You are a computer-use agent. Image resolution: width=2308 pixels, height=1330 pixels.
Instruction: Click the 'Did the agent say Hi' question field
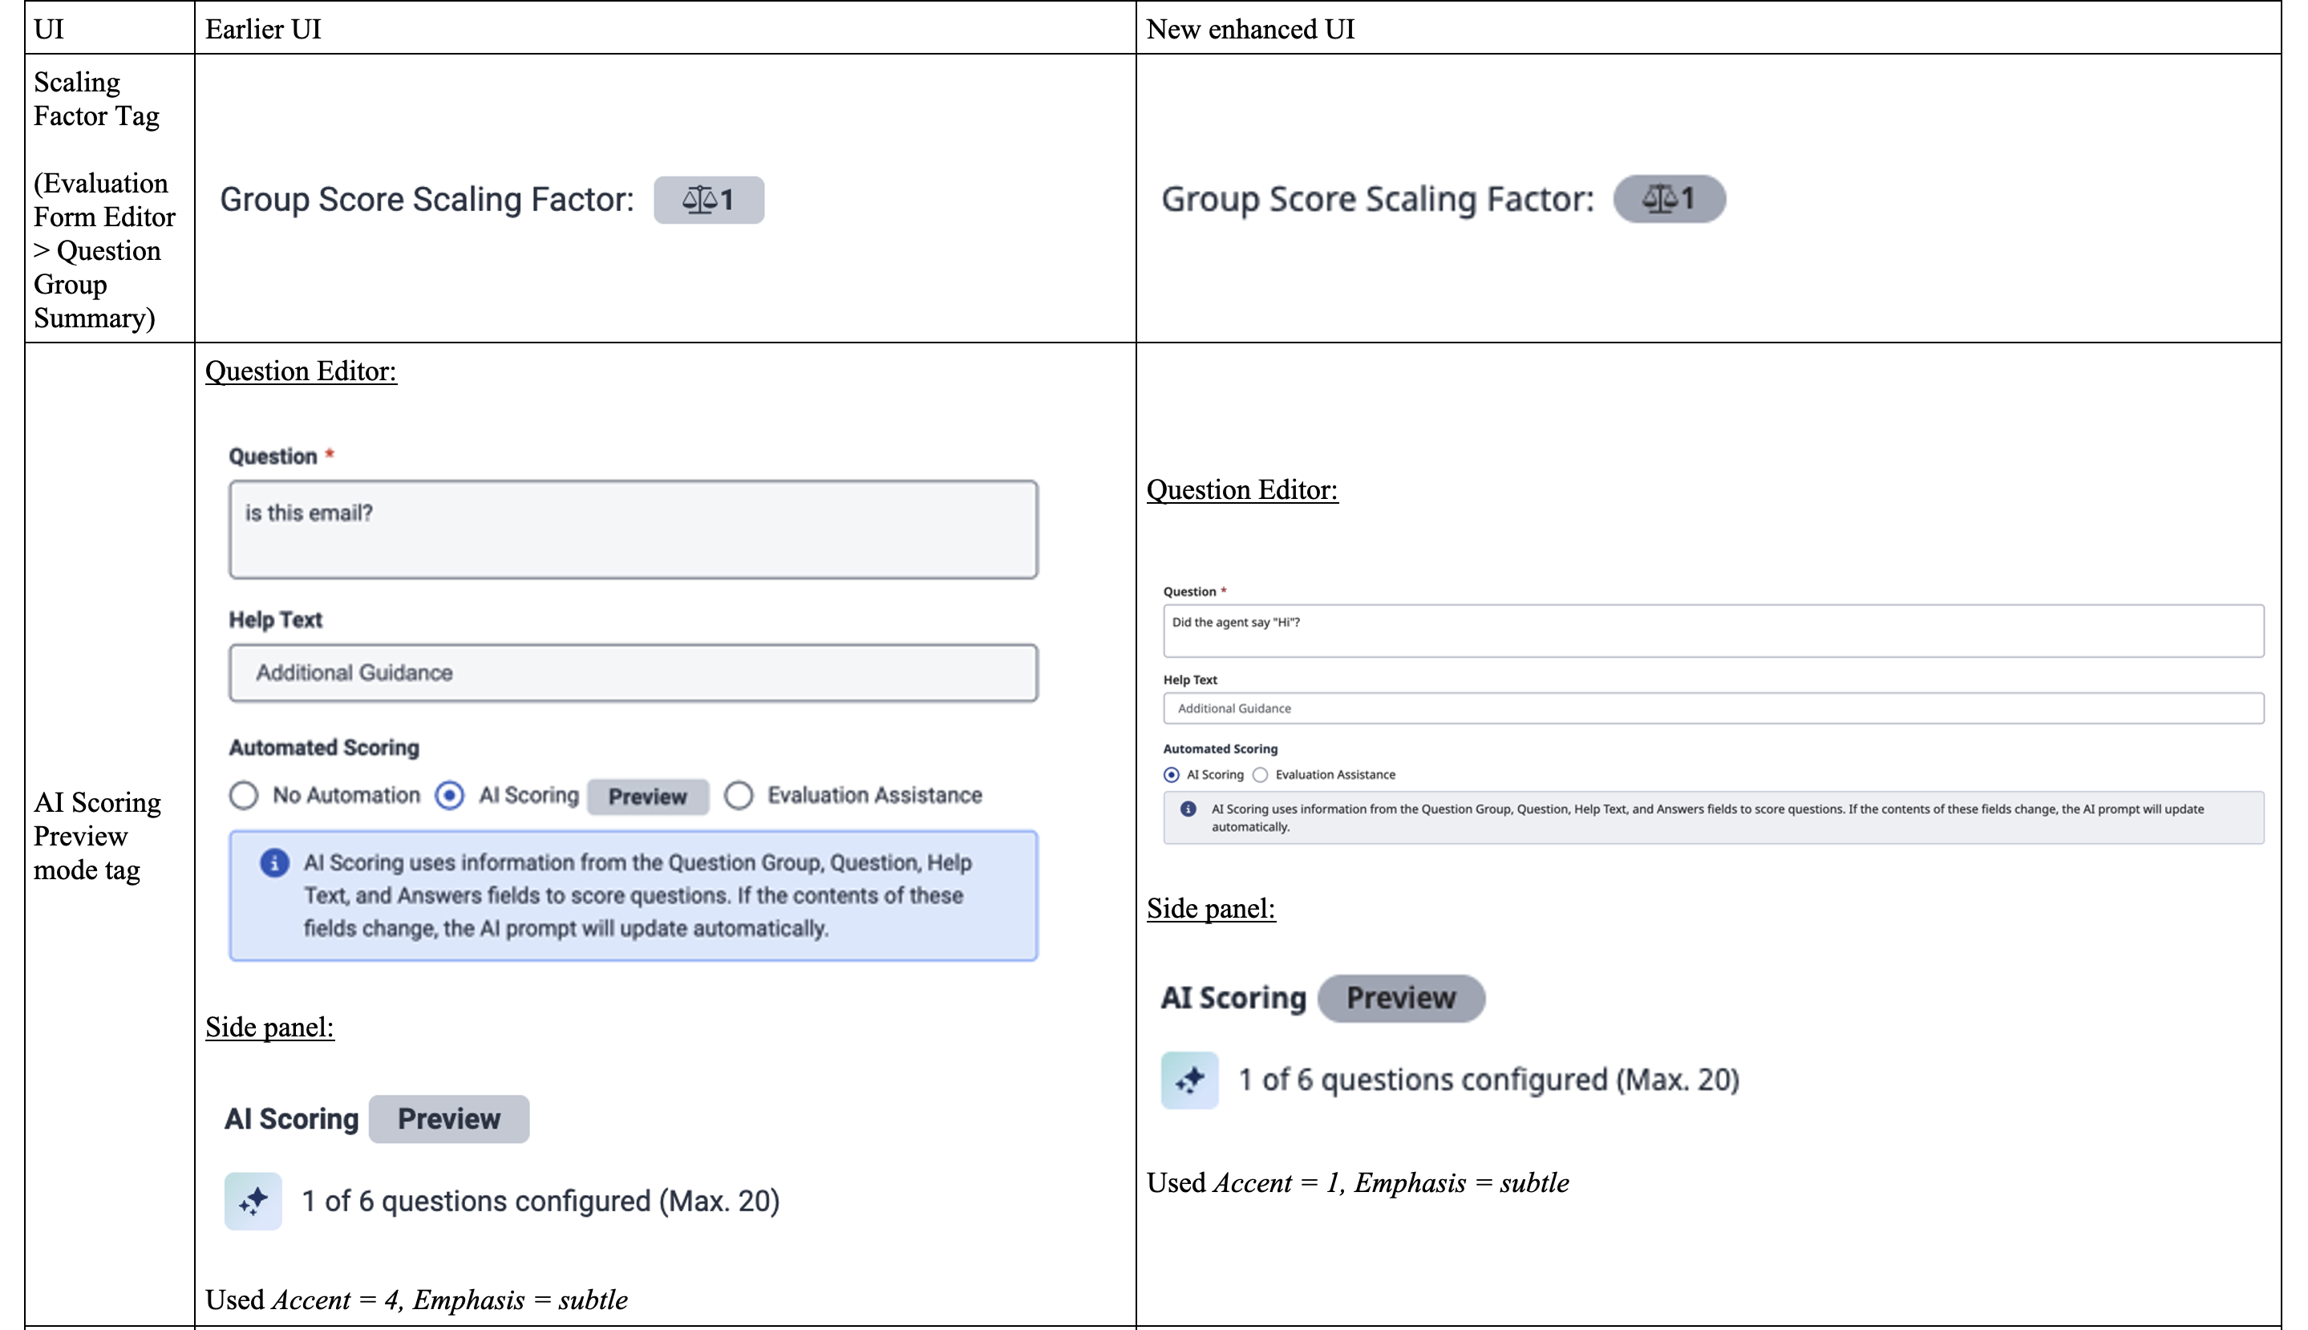coord(1713,631)
